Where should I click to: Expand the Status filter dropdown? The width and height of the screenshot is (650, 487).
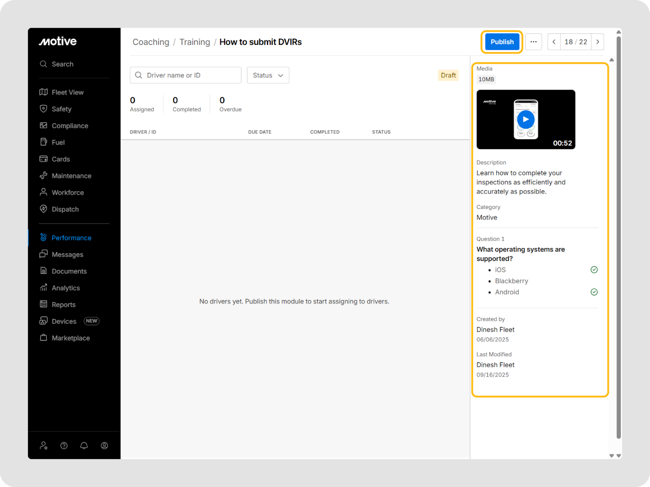(268, 75)
